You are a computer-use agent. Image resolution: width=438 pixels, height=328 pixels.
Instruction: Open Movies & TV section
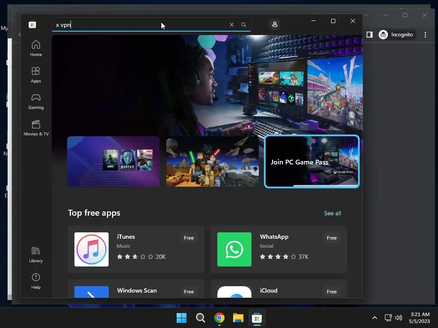tap(36, 128)
